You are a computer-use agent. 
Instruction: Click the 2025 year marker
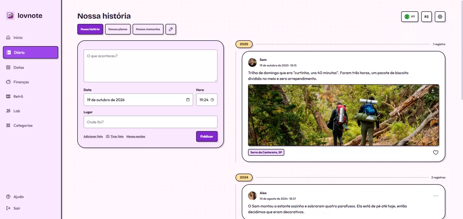click(244, 44)
